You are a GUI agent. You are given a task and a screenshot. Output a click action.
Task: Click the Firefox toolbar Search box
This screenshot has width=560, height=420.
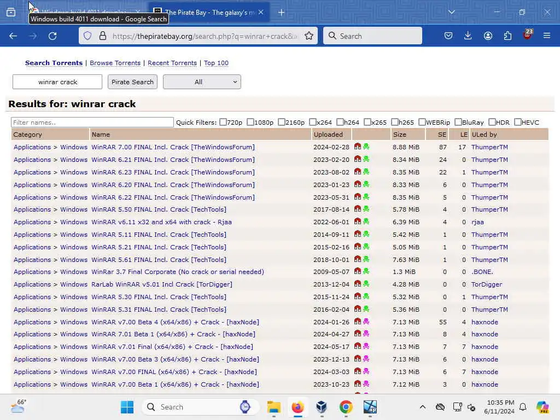372,36
